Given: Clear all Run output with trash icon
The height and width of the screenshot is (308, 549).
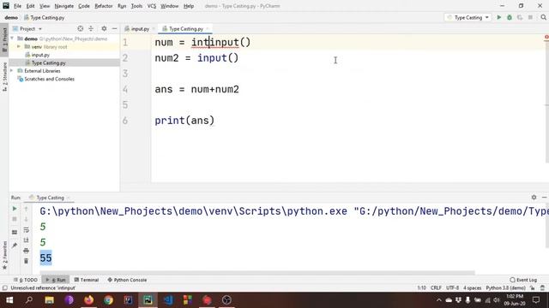Looking at the screenshot, I should coord(27,261).
